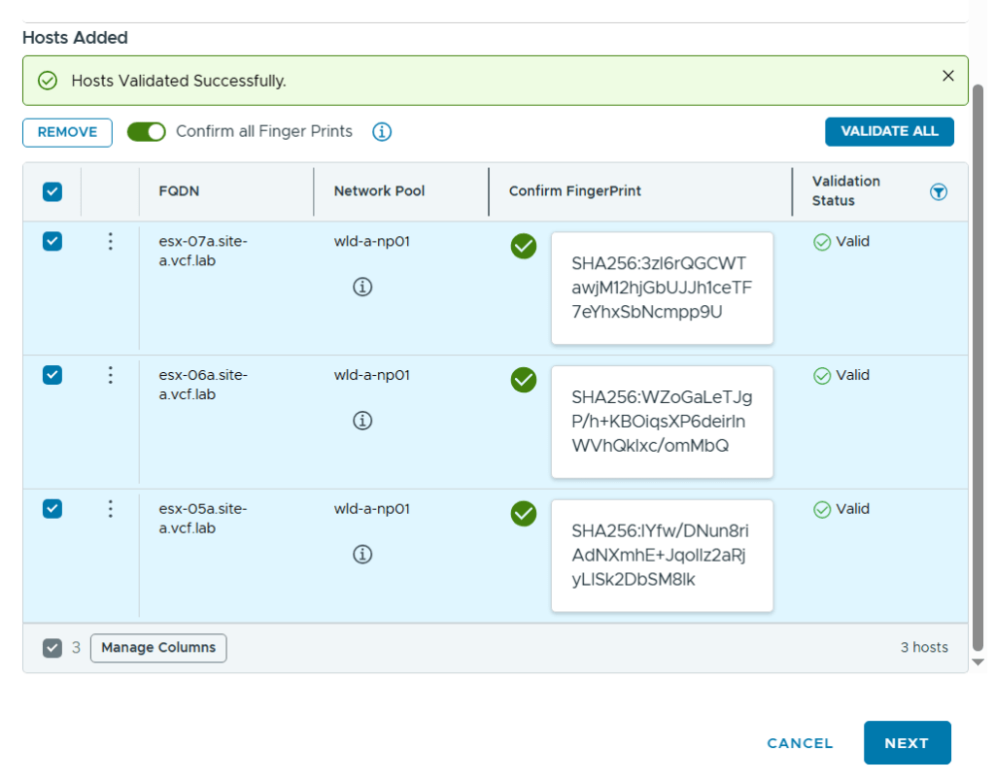Click green fingerprint confirm checkmark for esx-07a
This screenshot has height=782, width=995.
[x=524, y=247]
